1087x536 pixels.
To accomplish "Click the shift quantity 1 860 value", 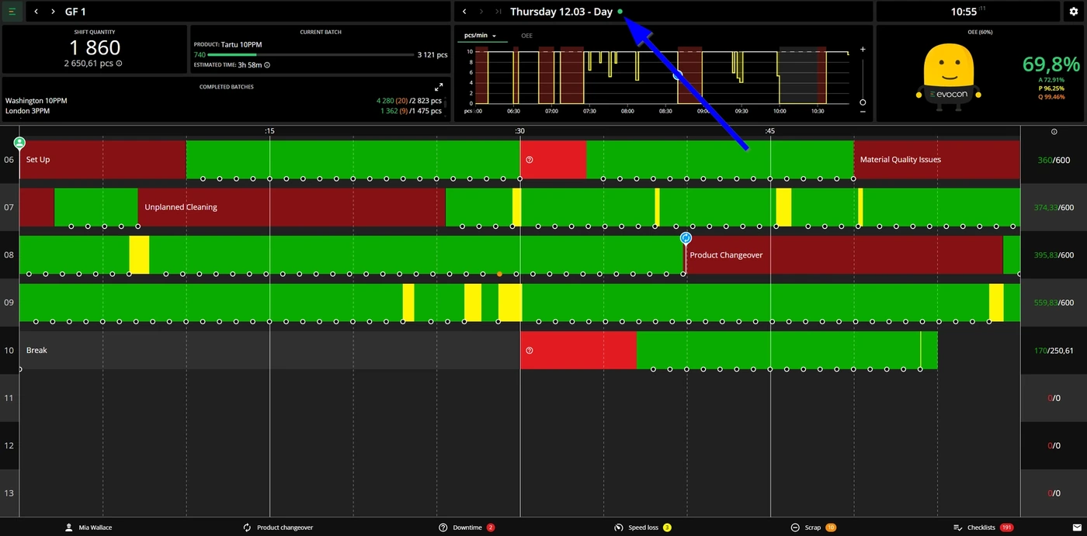I will (95, 48).
